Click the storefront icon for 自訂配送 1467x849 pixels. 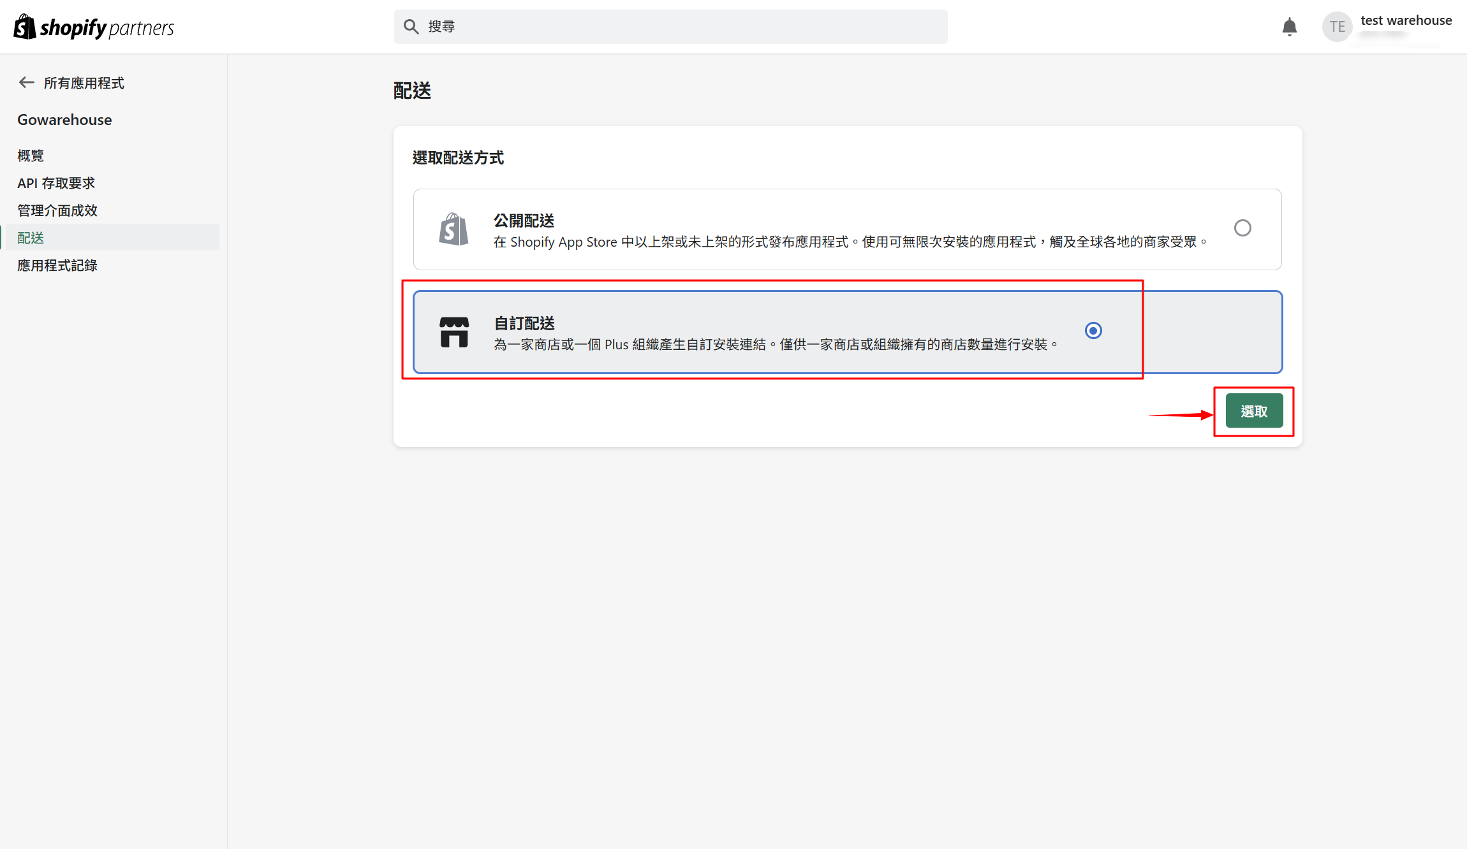click(x=453, y=332)
